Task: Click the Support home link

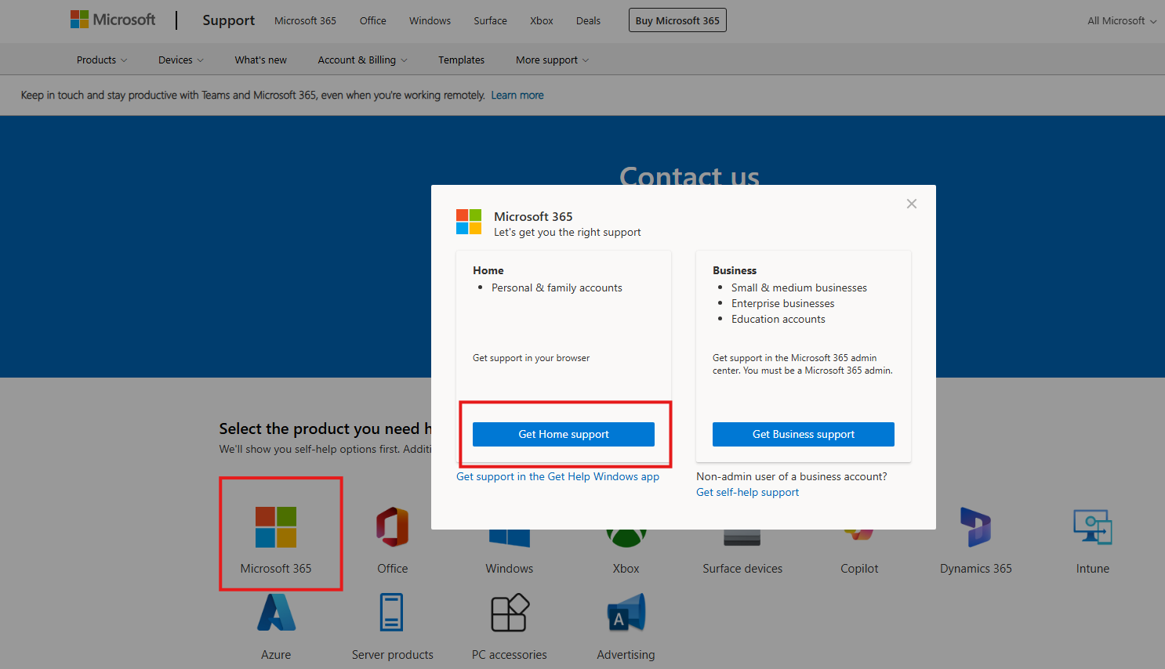Action: pos(228,20)
